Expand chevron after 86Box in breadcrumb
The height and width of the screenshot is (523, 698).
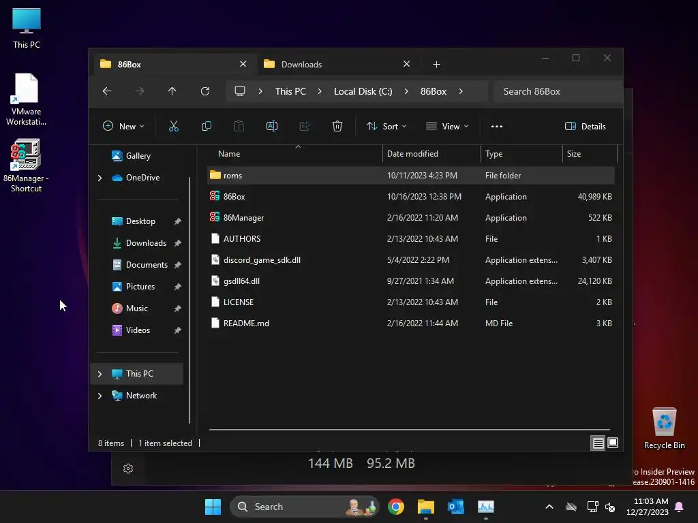click(461, 91)
